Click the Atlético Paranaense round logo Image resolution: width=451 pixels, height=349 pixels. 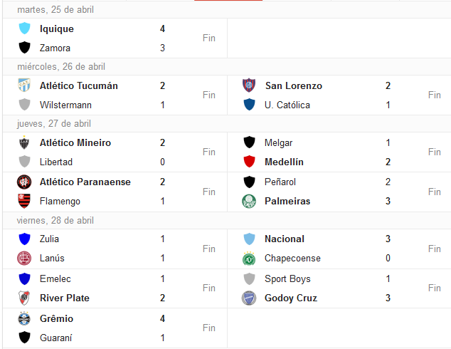pos(24,182)
